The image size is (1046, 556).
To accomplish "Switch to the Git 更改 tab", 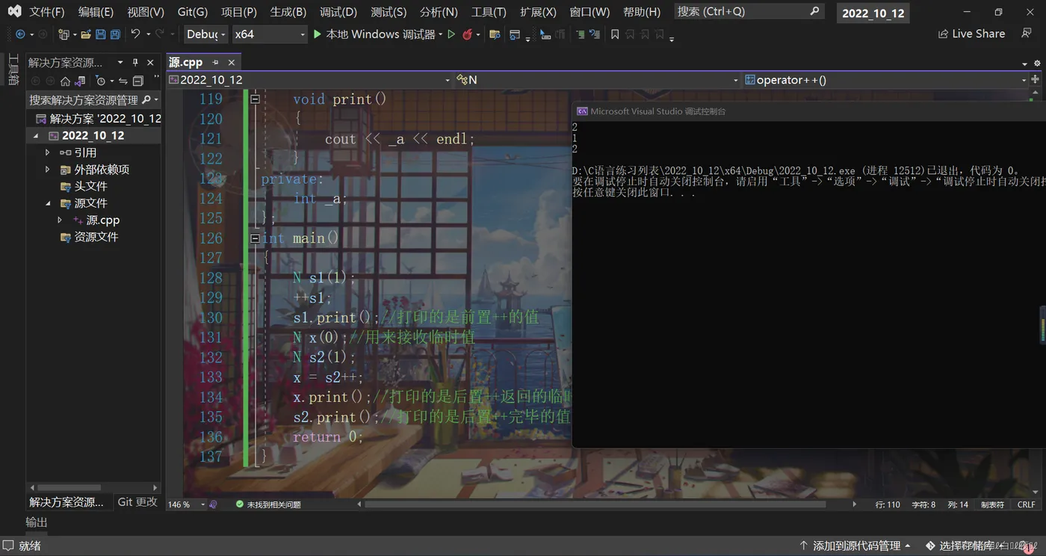I will [x=137, y=502].
